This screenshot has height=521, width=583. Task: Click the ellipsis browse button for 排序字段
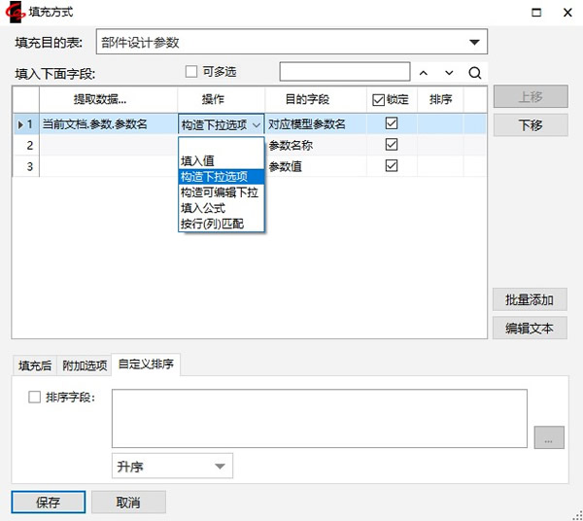coord(548,438)
